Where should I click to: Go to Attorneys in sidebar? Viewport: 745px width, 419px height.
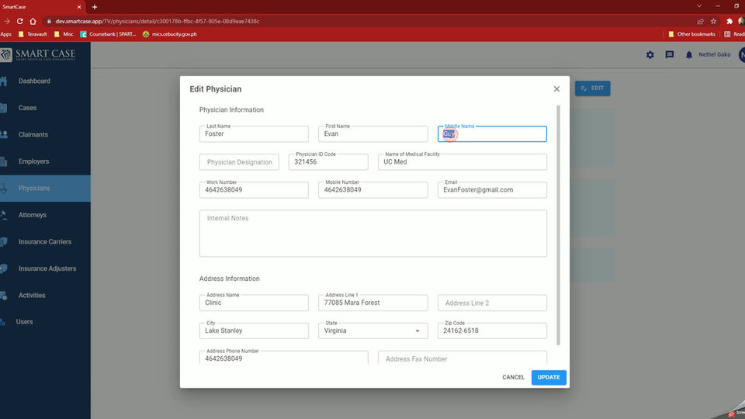tap(45, 215)
